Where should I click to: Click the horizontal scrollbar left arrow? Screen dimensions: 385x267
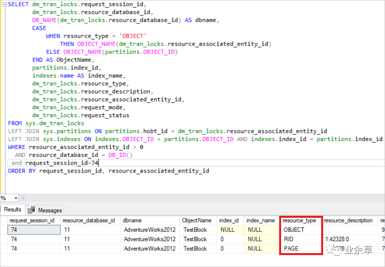pos(23,198)
